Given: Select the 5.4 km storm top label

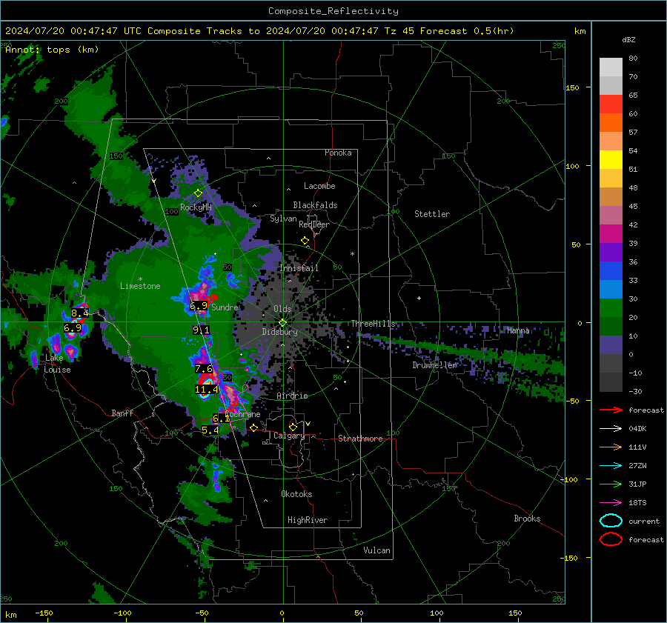Looking at the screenshot, I should pos(210,430).
